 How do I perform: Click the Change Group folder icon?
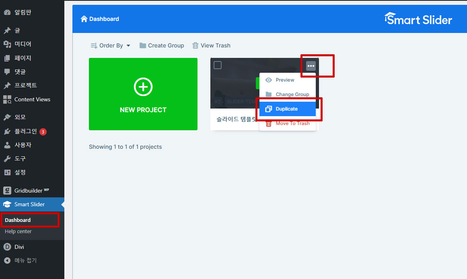coord(268,94)
